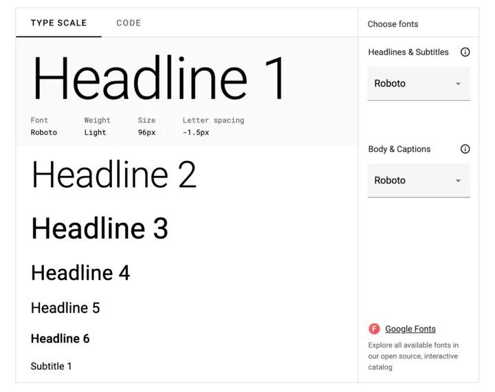Click the Choose fonts heading
Screen dimensions: 495x392
click(393, 24)
